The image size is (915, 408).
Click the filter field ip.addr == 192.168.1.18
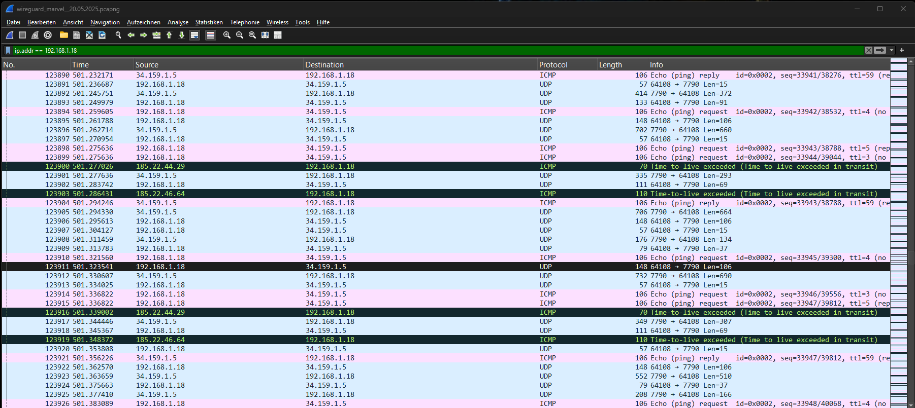438,50
